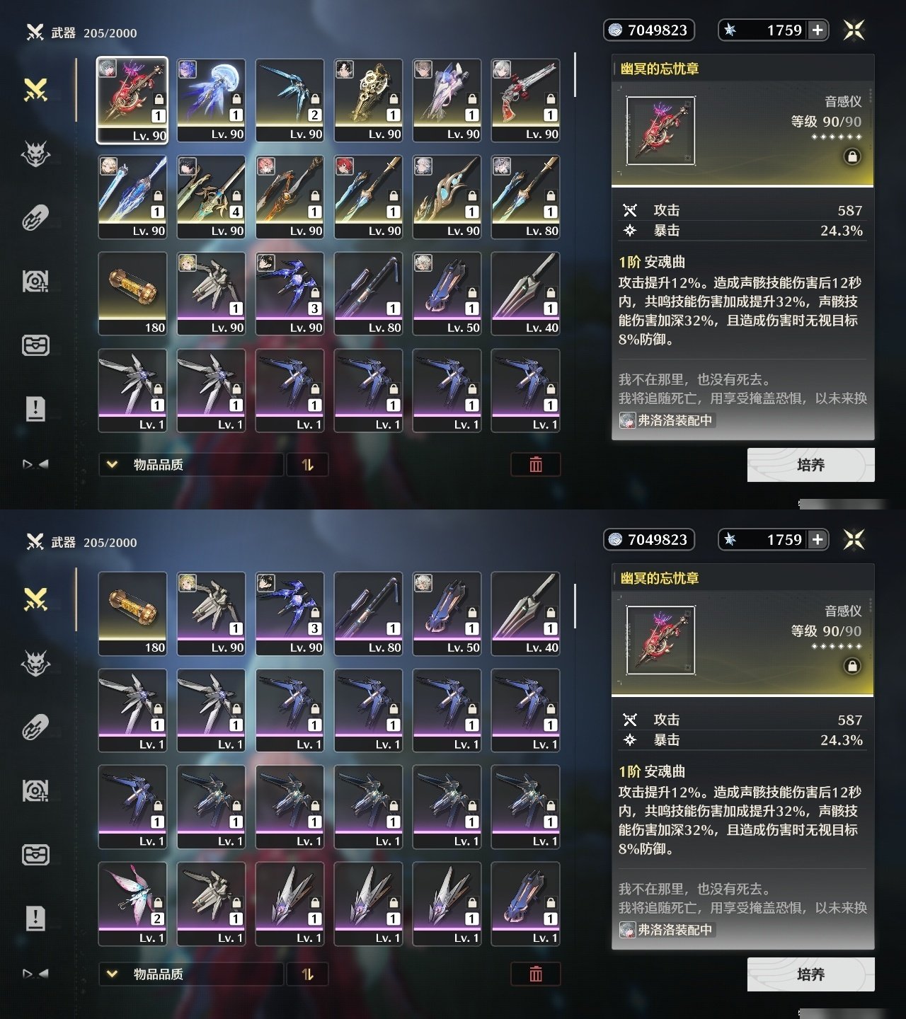Add currency with plus beside 1759 at top

pyautogui.click(x=818, y=30)
